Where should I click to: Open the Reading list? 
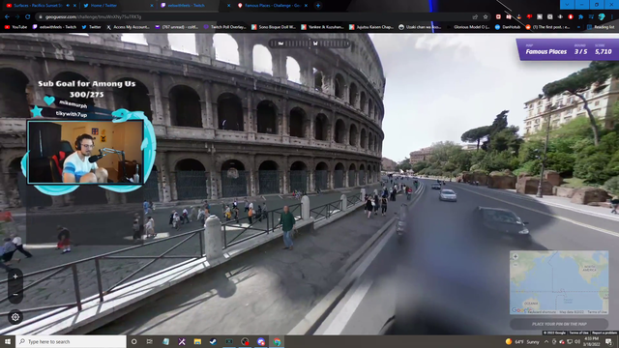click(x=601, y=27)
